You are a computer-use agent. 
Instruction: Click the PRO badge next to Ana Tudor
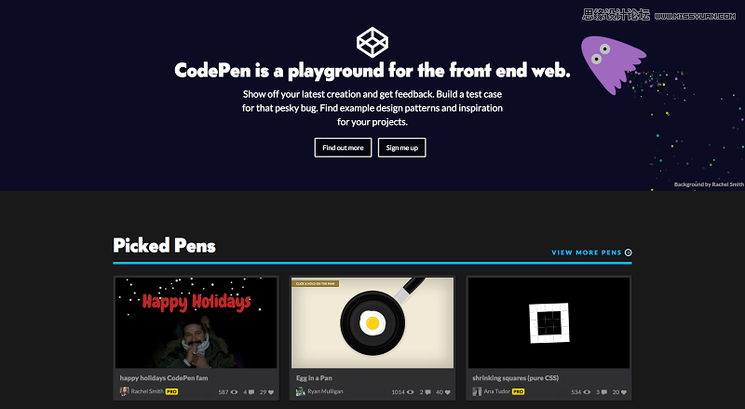(x=519, y=392)
